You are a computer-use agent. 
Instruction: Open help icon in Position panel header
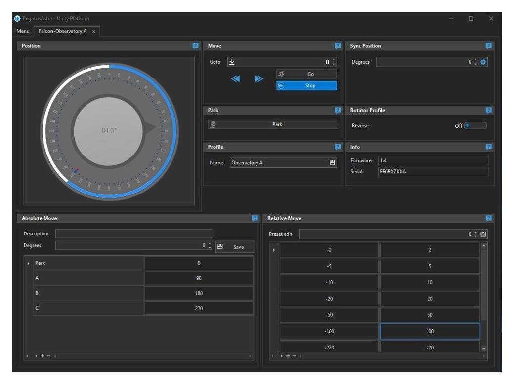[196, 46]
